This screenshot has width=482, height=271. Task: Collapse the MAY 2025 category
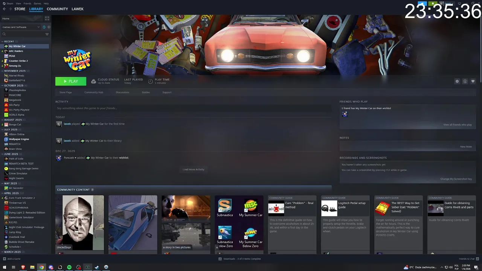2,183
